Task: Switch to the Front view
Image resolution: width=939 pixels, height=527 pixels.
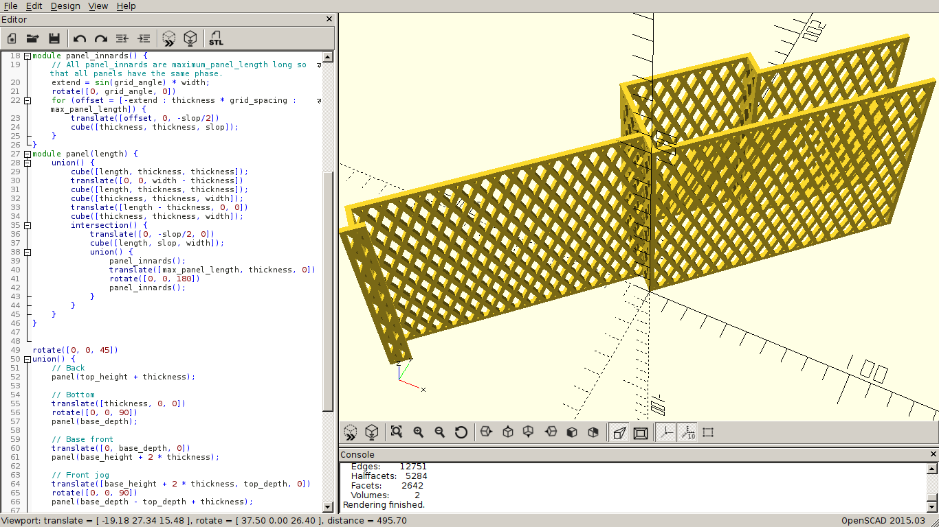Action: pyautogui.click(x=571, y=432)
